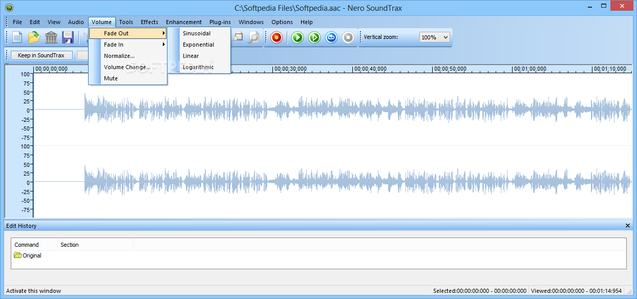Select Mute in the Volume menu

point(128,78)
